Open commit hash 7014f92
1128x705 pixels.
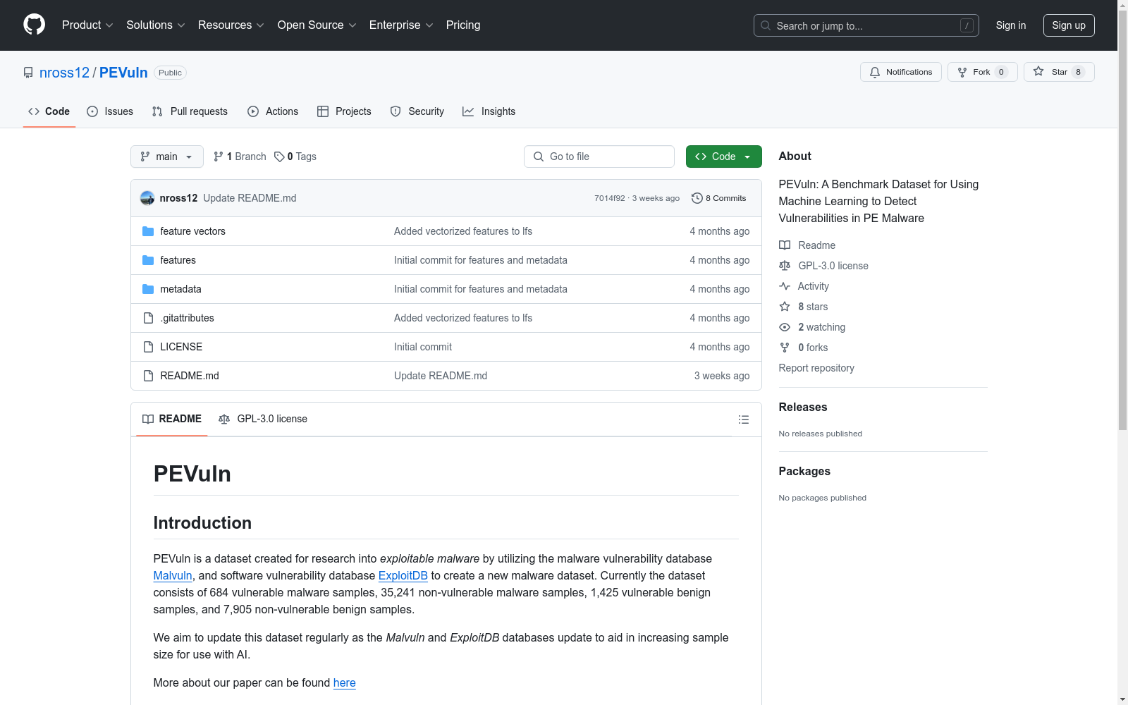click(x=610, y=198)
